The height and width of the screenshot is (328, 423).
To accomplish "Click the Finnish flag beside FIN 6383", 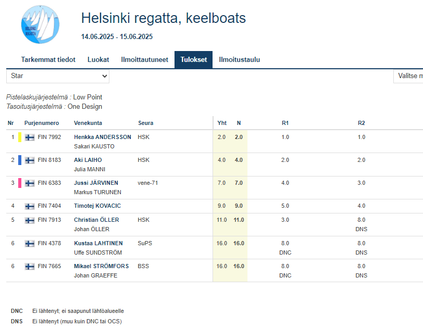I will [30, 183].
